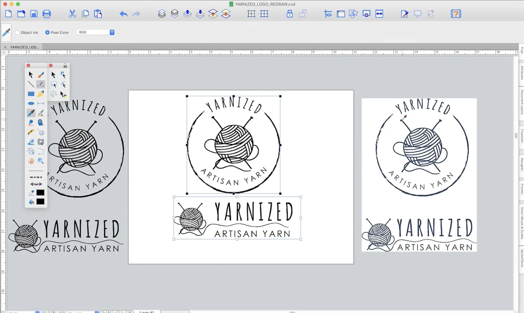Create a new document from the toolbar
This screenshot has height=313, width=524.
tap(8, 14)
